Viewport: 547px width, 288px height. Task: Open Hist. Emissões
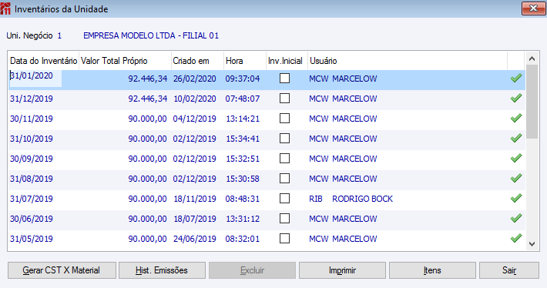tap(162, 270)
